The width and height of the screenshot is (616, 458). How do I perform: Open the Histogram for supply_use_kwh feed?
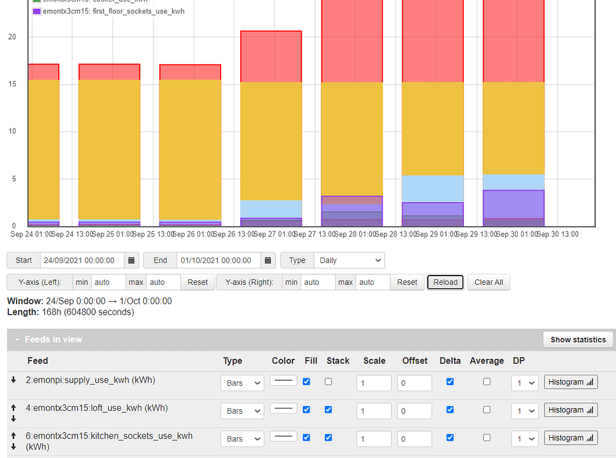pyautogui.click(x=571, y=381)
